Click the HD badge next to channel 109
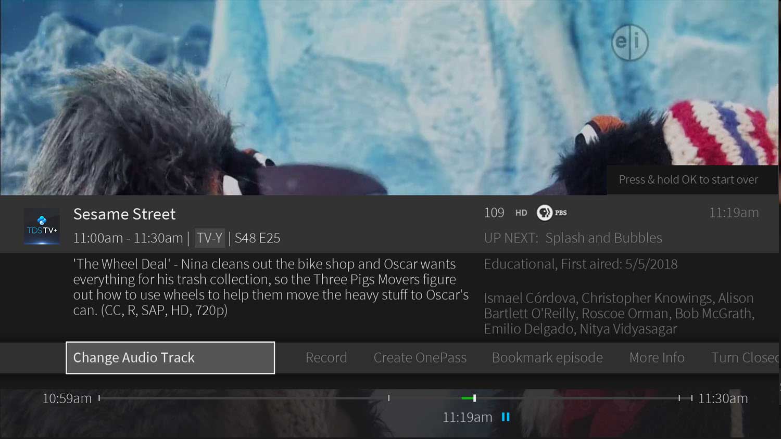This screenshot has height=439, width=781. click(x=521, y=213)
